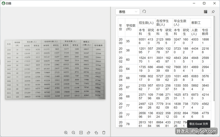Click the scanned table photo
Screen dimensions: 220x137
coord(55,69)
